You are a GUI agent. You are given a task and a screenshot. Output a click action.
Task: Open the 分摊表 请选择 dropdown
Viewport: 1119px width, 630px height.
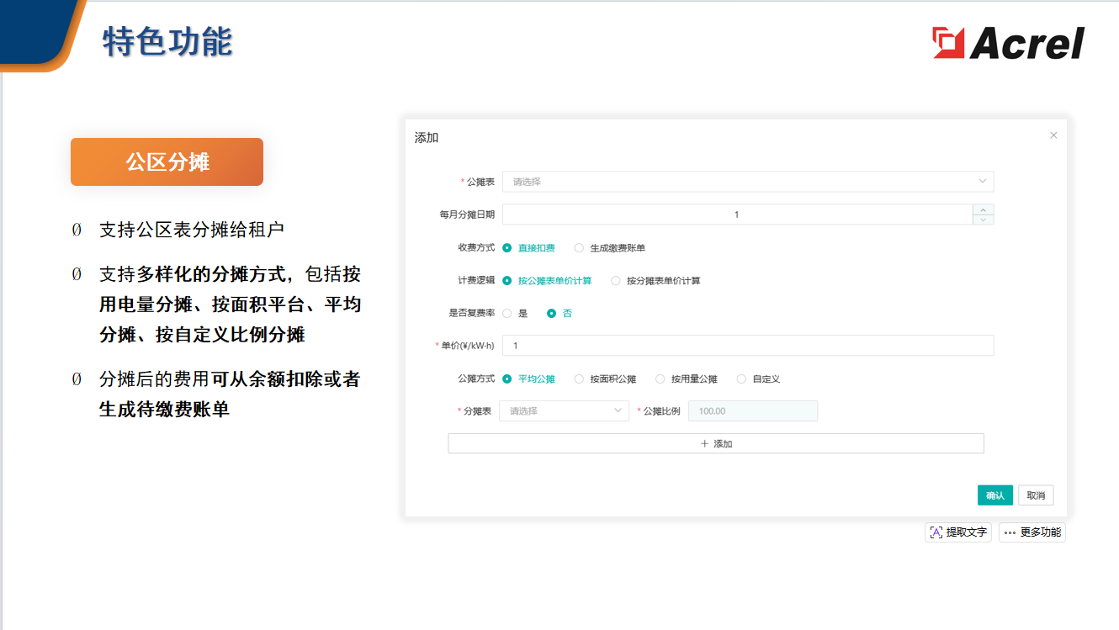(x=563, y=410)
